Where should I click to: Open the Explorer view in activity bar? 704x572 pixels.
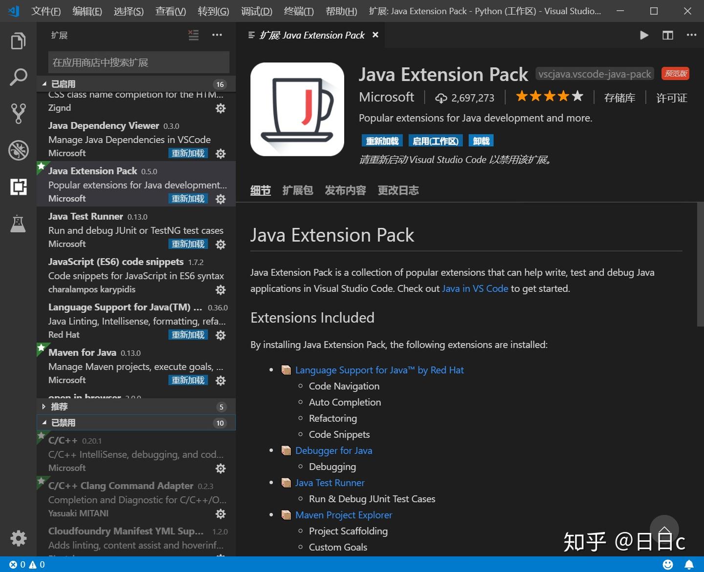(18, 41)
